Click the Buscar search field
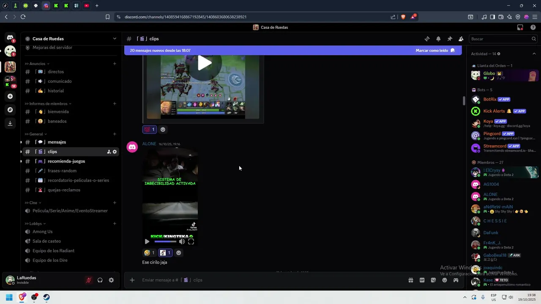Image resolution: width=541 pixels, height=304 pixels. 503,39
